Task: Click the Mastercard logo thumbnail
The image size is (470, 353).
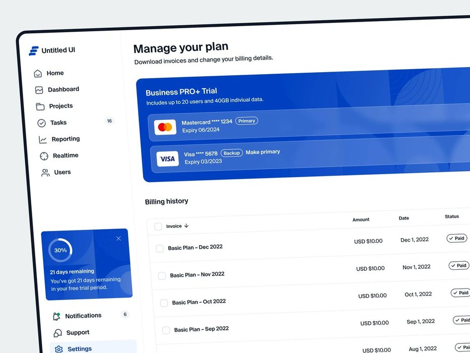Action: [165, 127]
